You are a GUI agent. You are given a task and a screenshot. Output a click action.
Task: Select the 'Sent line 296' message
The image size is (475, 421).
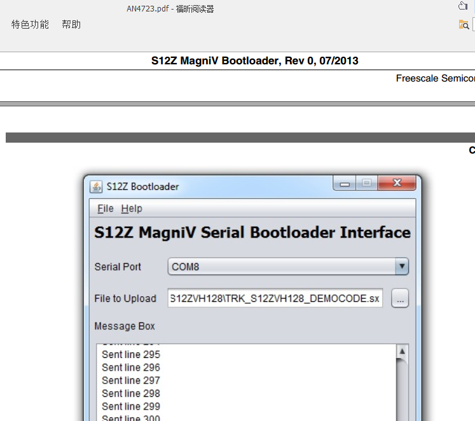[x=131, y=367]
